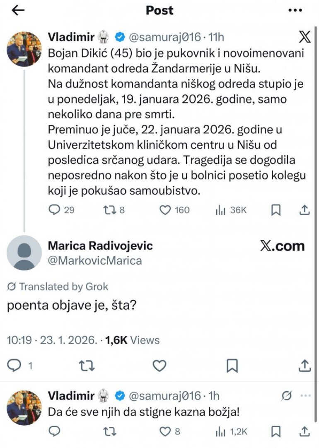Open Marica Radivojevic's profile avatar
Image resolution: width=319 pixels, height=448 pixels.
coord(24,253)
